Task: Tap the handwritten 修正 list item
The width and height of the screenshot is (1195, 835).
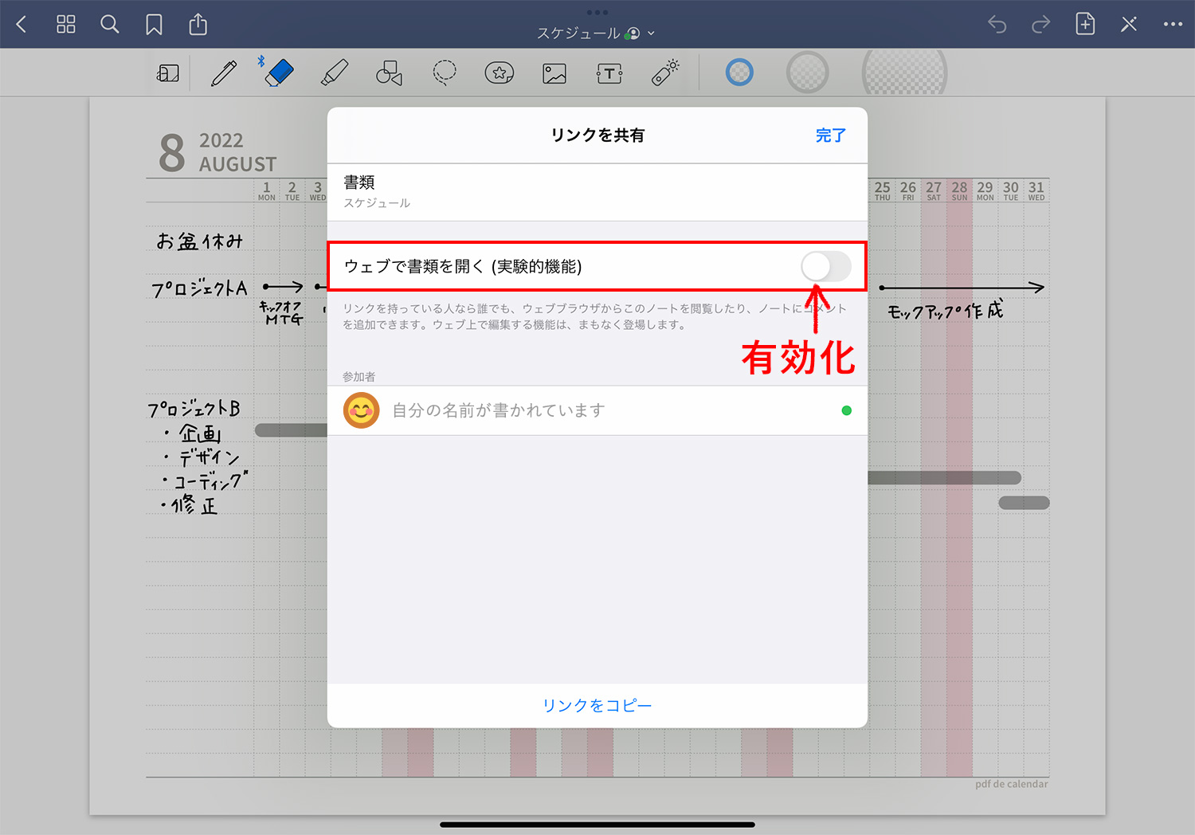Action: click(189, 505)
